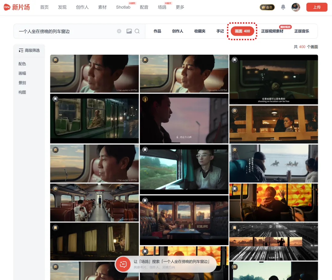Open restaurant window woman thumbnail
Screen dimensions: 332x280
(274, 124)
